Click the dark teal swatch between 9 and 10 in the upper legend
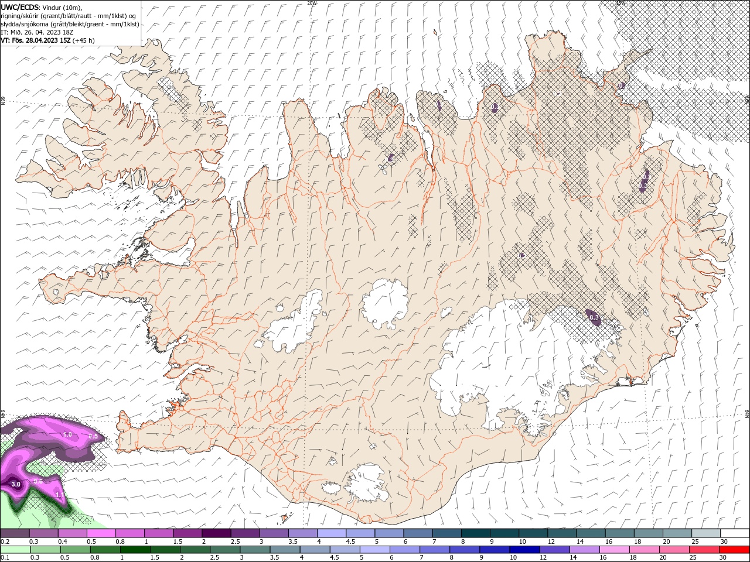Screen dimensions: 750x562 pyautogui.click(x=503, y=533)
